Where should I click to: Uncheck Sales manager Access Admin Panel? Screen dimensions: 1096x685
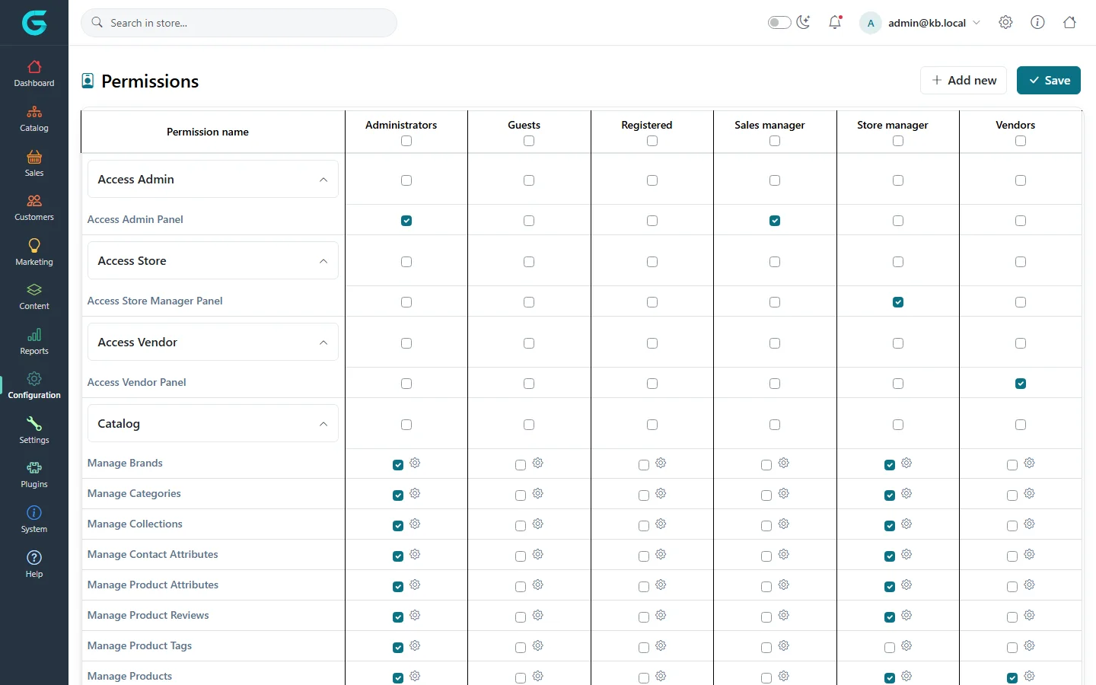pyautogui.click(x=775, y=221)
